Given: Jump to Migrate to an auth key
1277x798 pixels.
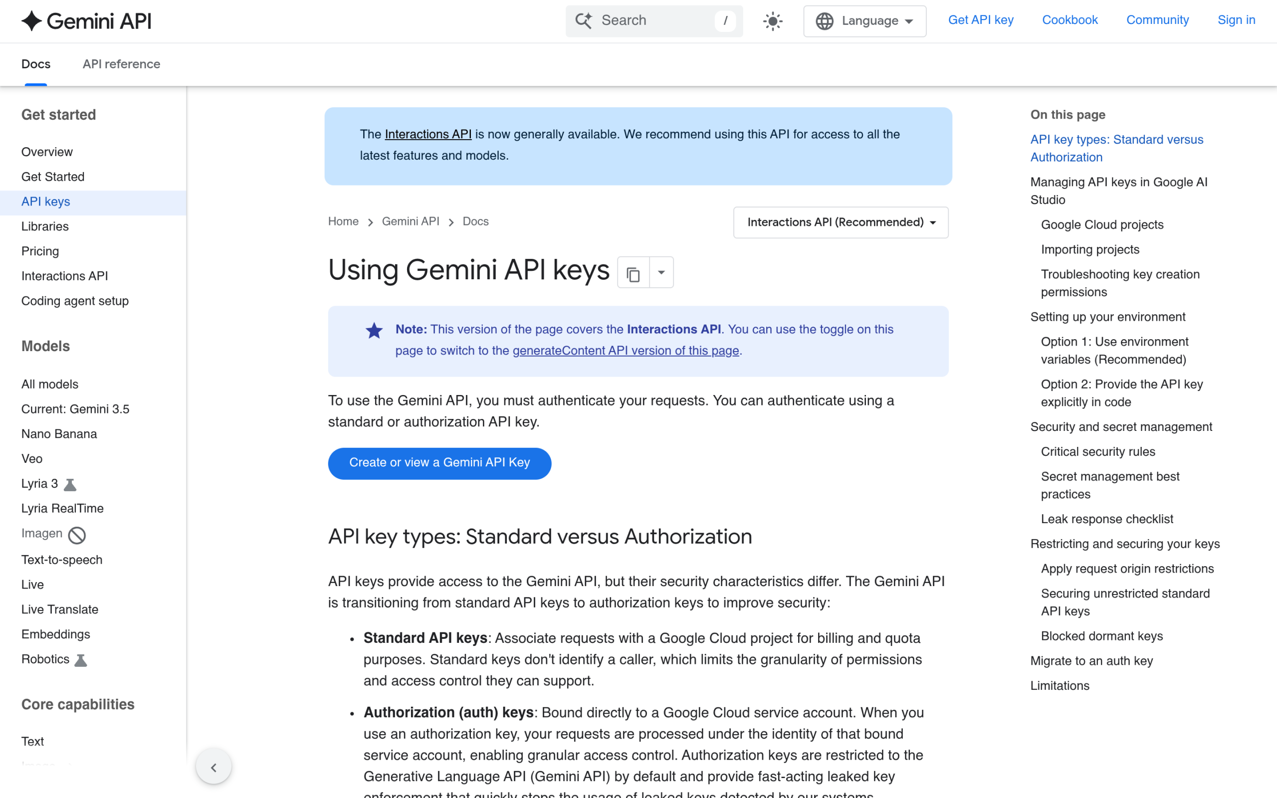Looking at the screenshot, I should click(1091, 661).
